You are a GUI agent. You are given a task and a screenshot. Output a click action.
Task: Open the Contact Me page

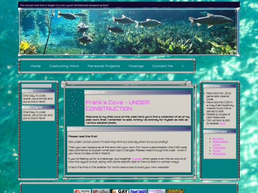point(162,66)
